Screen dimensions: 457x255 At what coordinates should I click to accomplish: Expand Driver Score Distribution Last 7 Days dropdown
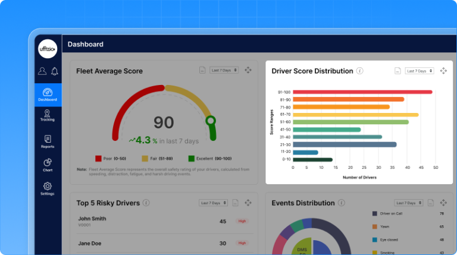pos(420,71)
